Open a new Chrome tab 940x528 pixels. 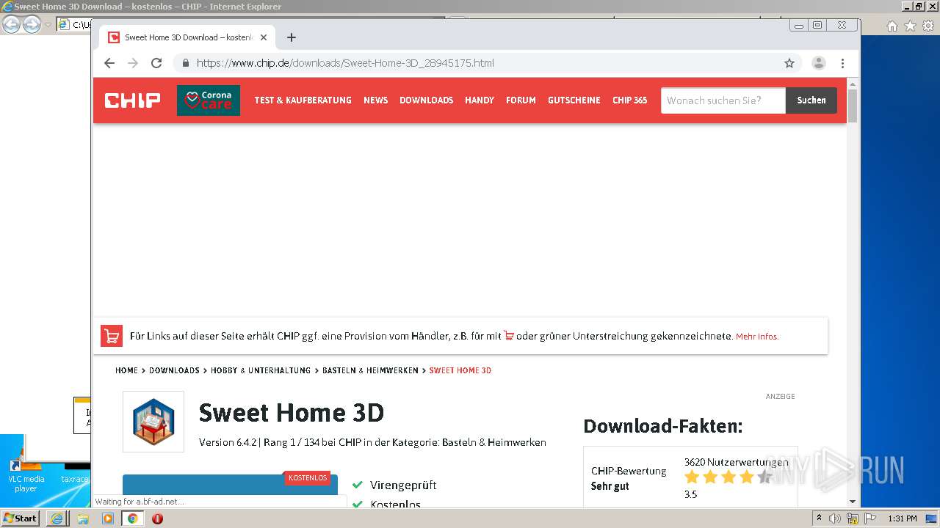pyautogui.click(x=292, y=37)
